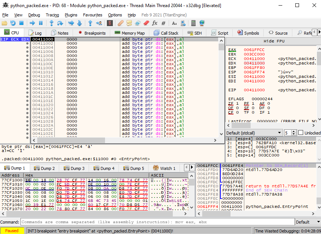321x234 pixels.
Task: Toggle the ZF flag value
Action: coord(236,104)
